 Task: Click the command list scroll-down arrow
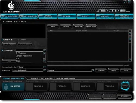tap(44, 61)
